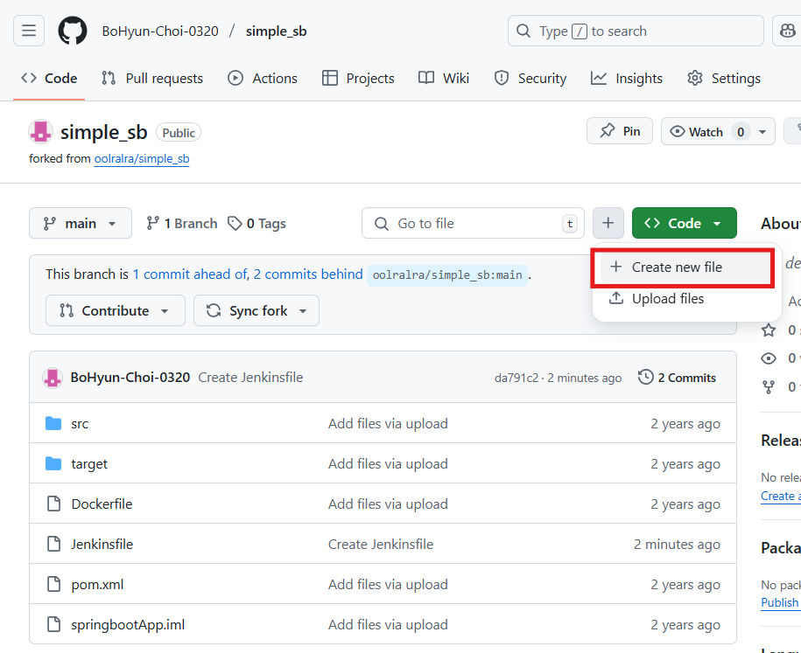Open the target folder name
Viewport: 801px width, 653px height.
click(x=89, y=464)
